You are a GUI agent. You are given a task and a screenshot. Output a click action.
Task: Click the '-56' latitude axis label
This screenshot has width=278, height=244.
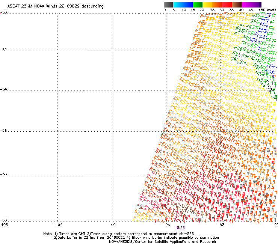click(x=3, y=131)
